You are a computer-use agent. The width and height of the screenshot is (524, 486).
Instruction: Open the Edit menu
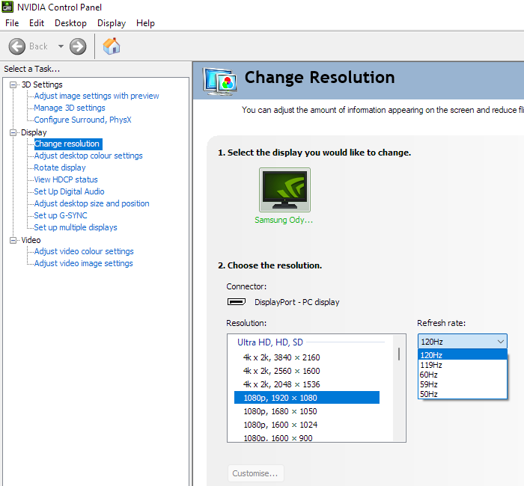point(37,23)
